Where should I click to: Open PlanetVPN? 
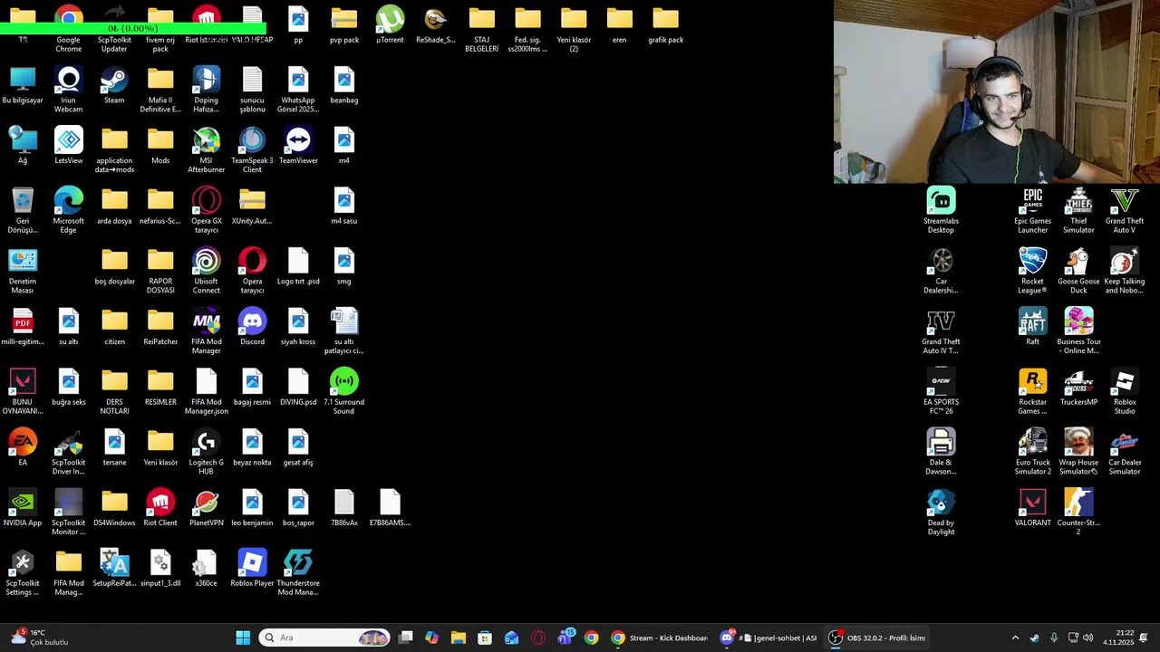click(x=206, y=509)
